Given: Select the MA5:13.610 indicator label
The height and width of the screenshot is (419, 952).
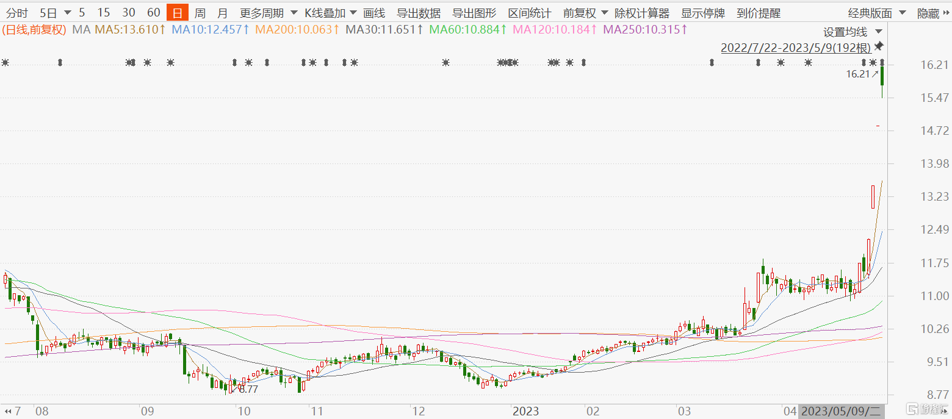Looking at the screenshot, I should tap(130, 29).
